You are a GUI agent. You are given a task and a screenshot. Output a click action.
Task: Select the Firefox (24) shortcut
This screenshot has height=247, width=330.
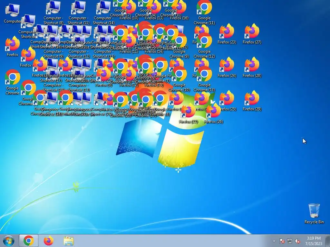[x=227, y=68]
